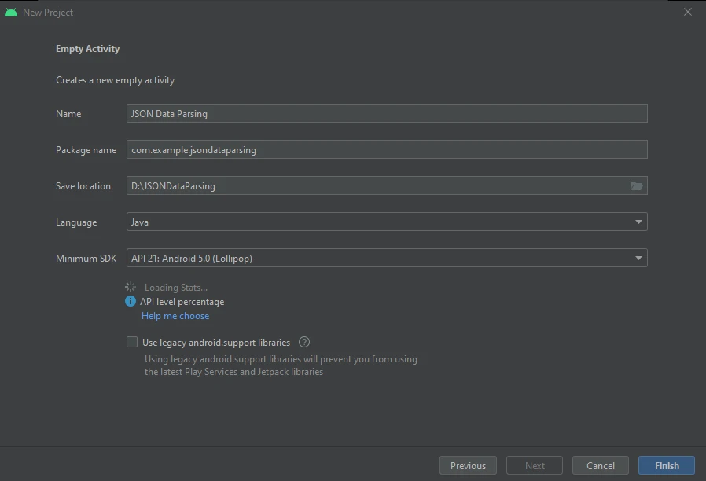Click the Previous button
The image size is (706, 481).
point(468,464)
